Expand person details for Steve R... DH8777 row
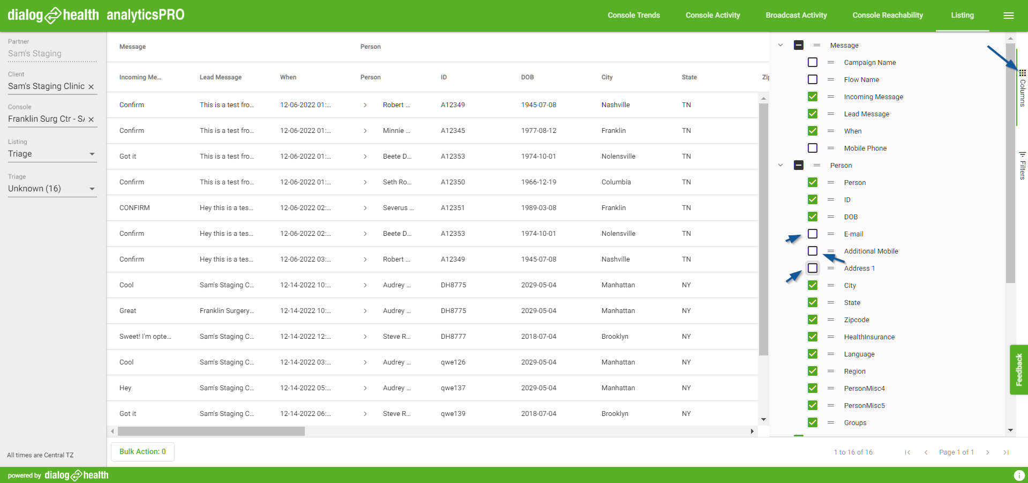Screen dimensions: 1028x483 pos(365,337)
